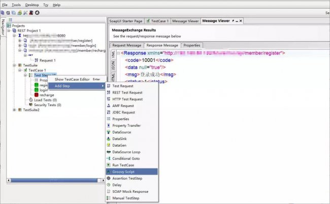Click the DataSource funnel icon
Image resolution: width=330 pixels, height=204 pixels.
pyautogui.click(x=109, y=132)
